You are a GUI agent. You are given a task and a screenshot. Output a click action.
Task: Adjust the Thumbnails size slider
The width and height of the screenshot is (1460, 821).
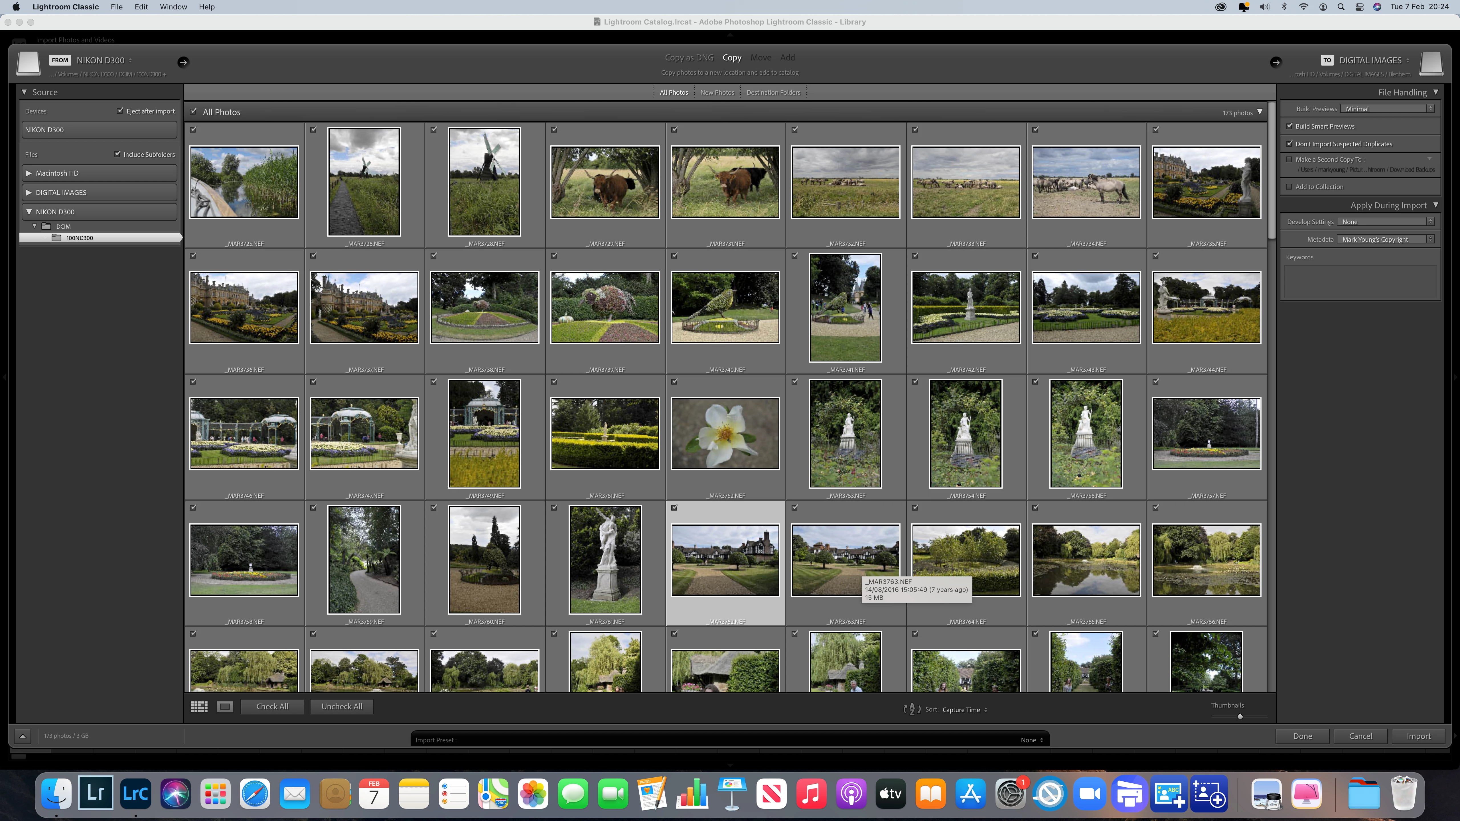pyautogui.click(x=1240, y=716)
